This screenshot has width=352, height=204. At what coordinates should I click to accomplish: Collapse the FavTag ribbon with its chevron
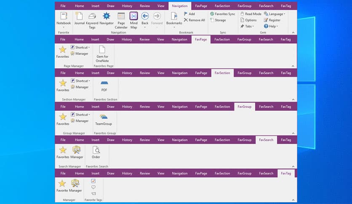(x=293, y=200)
